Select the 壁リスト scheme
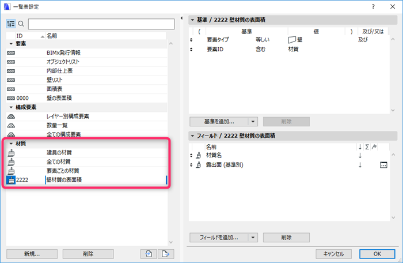The height and width of the screenshot is (263, 403). (x=86, y=80)
